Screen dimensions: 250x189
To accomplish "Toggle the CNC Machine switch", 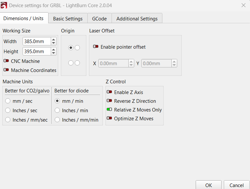I will click(x=6, y=61).
